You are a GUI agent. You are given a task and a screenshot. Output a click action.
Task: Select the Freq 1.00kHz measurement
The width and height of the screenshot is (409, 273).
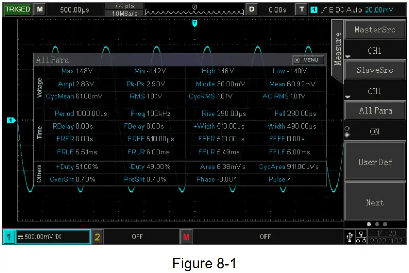click(150, 114)
